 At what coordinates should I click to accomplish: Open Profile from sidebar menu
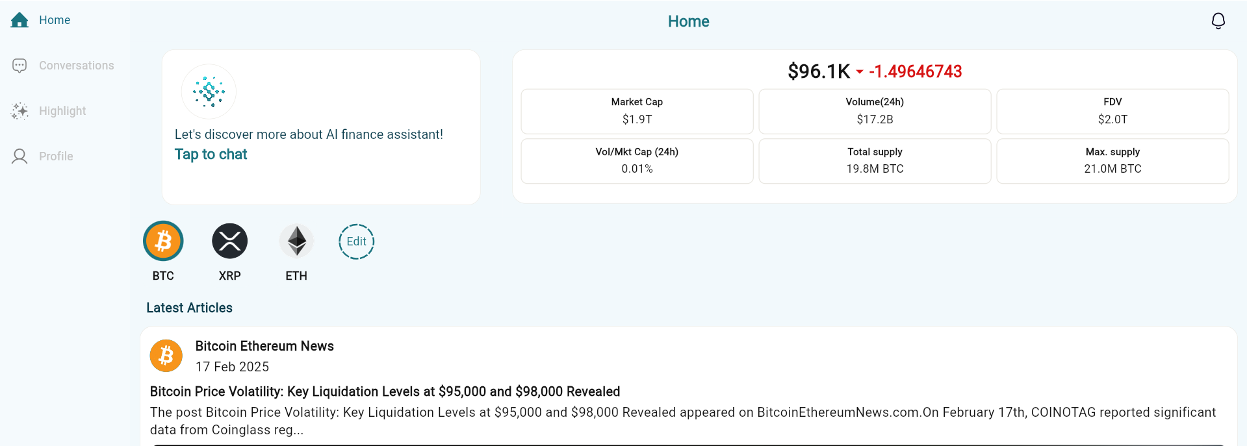tap(56, 156)
